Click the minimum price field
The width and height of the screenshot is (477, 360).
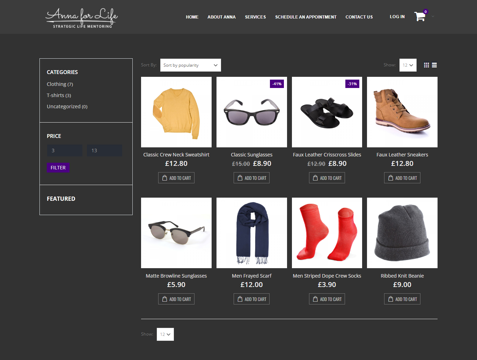coord(65,150)
